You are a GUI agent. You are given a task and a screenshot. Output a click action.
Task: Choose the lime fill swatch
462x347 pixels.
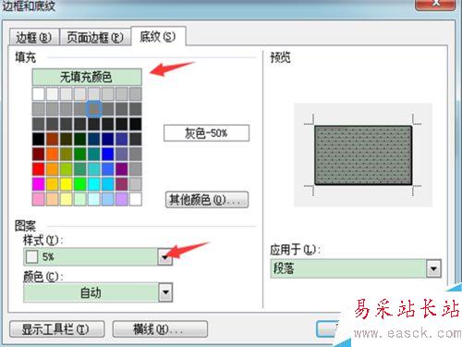point(66,169)
